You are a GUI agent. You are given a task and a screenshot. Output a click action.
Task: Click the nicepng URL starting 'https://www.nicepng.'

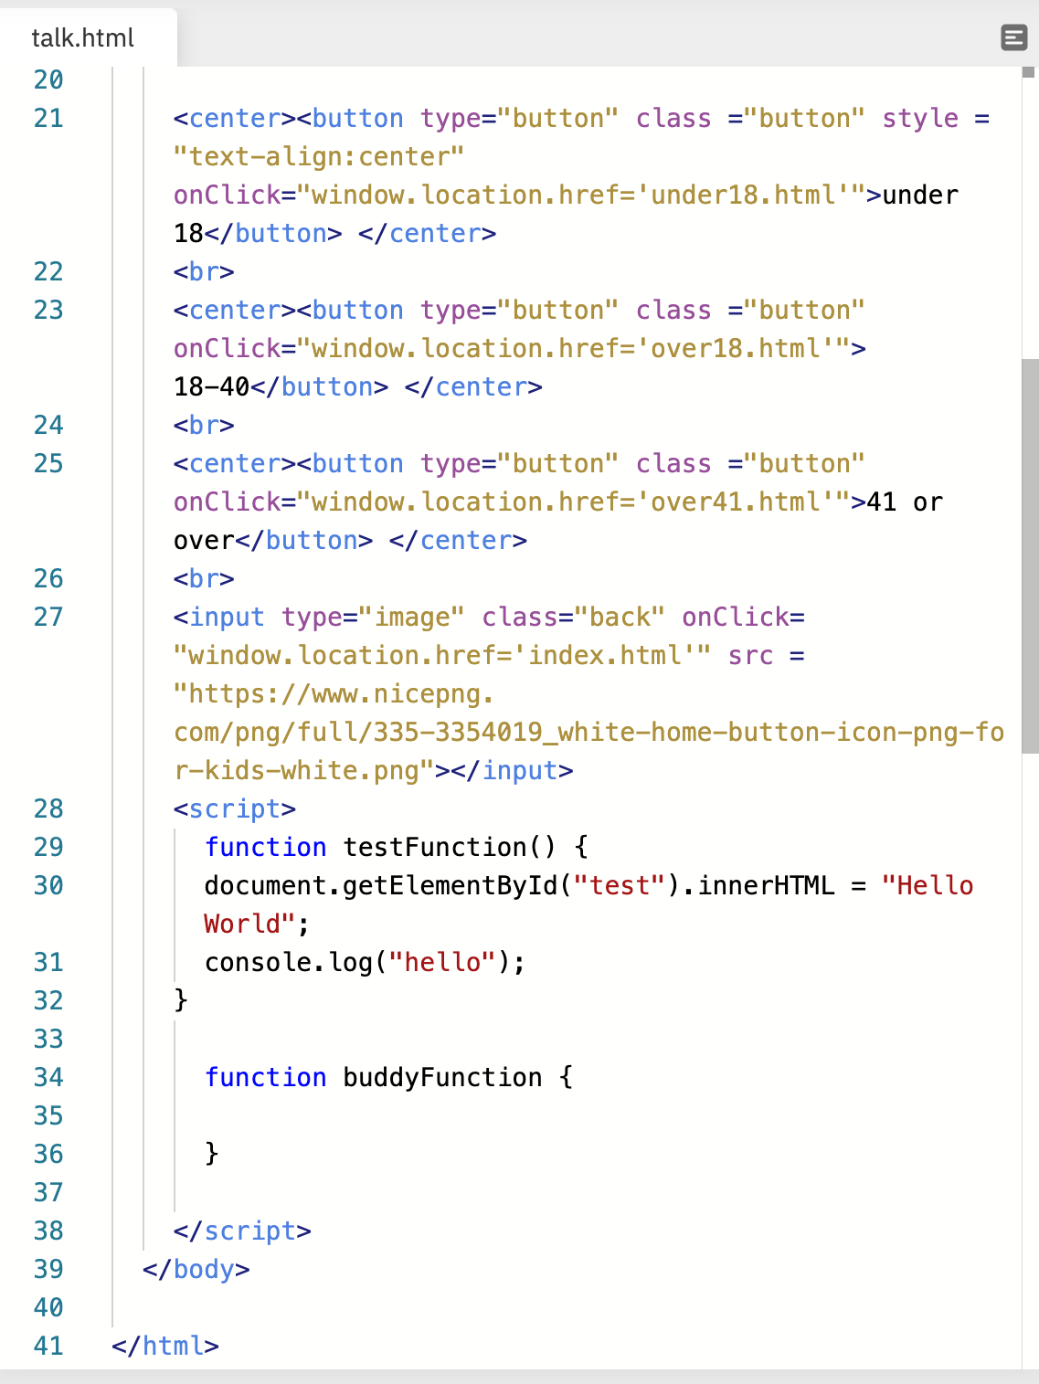(x=334, y=693)
